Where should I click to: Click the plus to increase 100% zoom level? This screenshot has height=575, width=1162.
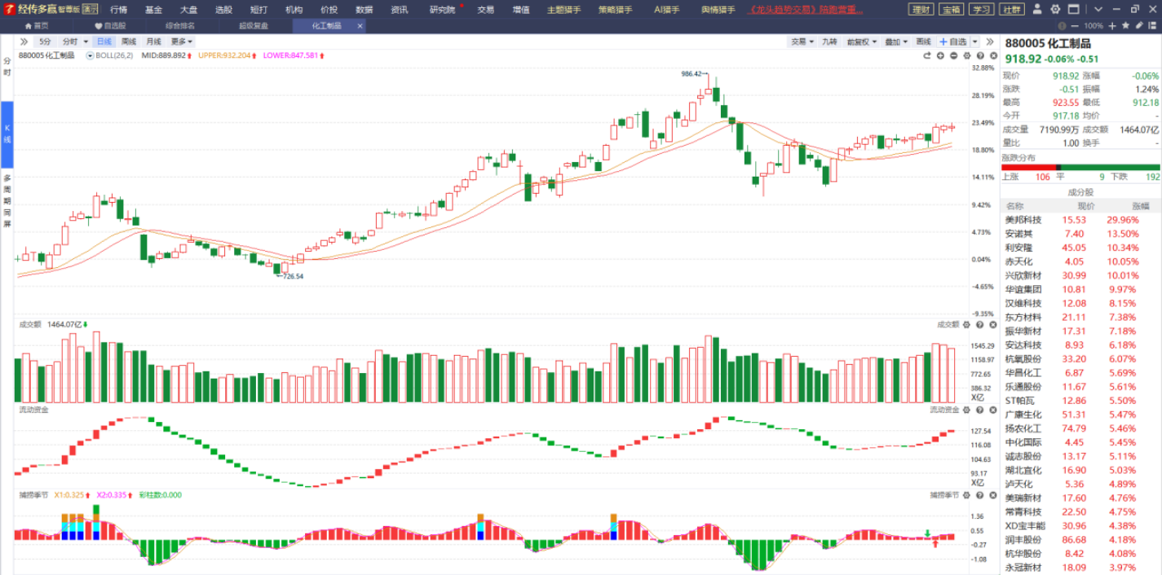(x=1112, y=26)
